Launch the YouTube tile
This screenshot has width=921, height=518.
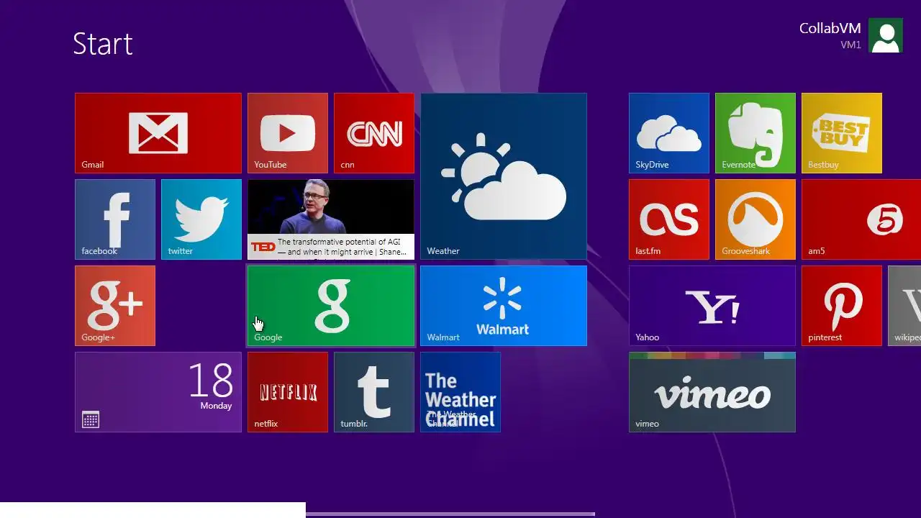(288, 133)
